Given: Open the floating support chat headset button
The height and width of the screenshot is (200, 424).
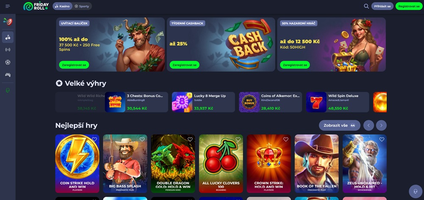Looking at the screenshot, I should click(x=416, y=192).
